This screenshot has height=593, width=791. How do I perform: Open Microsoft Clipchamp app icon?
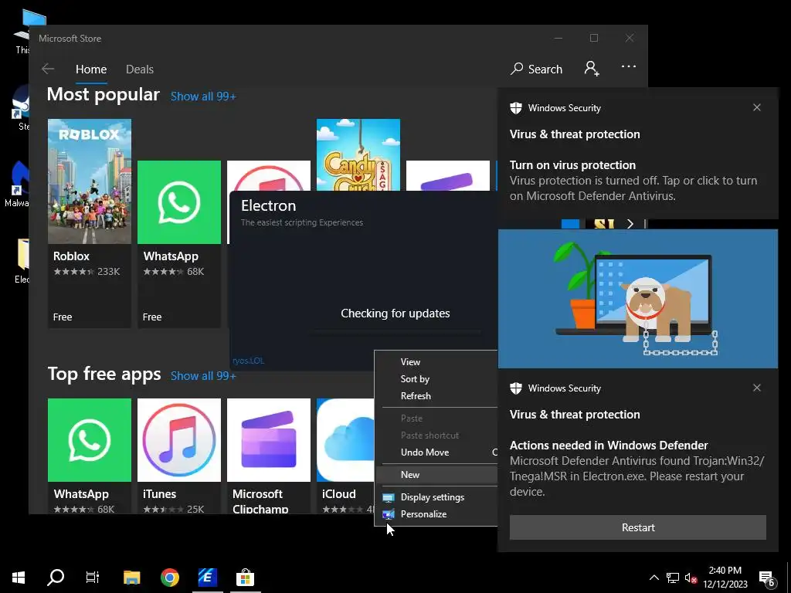(x=269, y=440)
